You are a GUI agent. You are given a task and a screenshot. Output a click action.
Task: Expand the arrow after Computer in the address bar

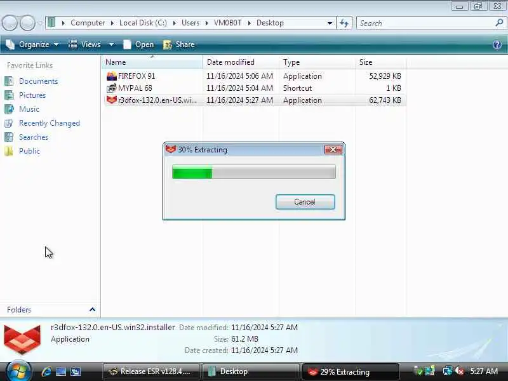click(112, 23)
